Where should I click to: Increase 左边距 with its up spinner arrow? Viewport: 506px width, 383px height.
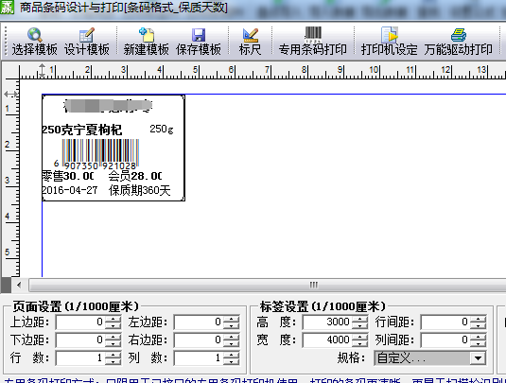tap(231, 319)
